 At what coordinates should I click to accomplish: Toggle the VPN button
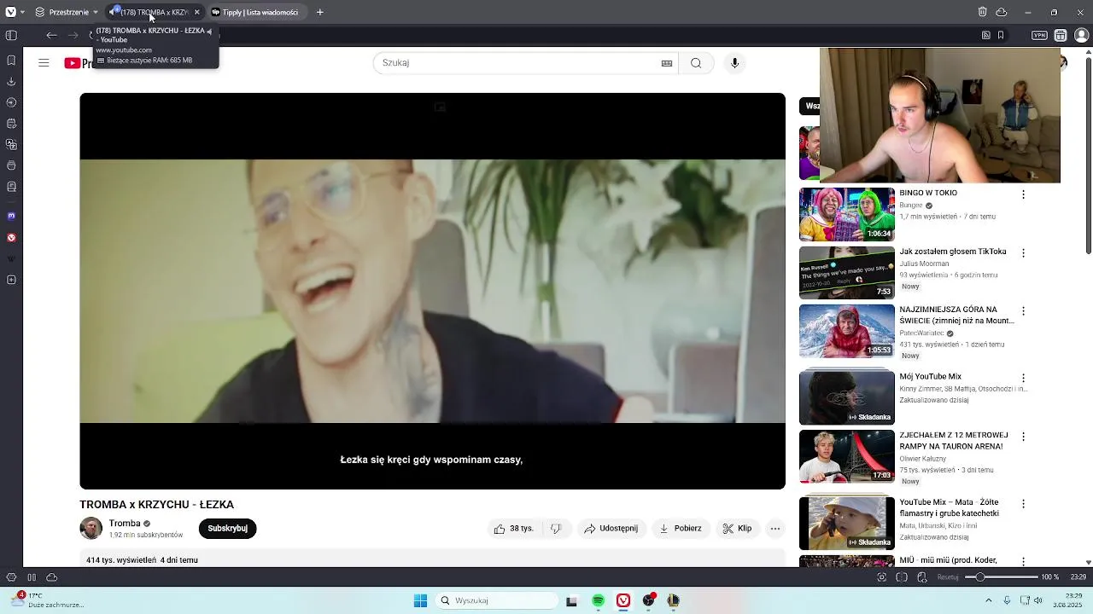(x=1039, y=35)
